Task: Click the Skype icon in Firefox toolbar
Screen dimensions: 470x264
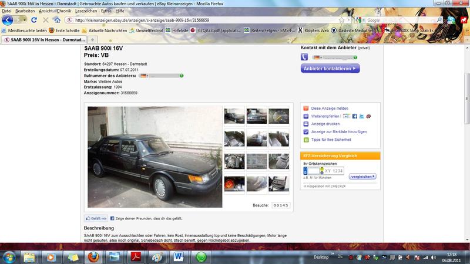Action: tap(451, 20)
